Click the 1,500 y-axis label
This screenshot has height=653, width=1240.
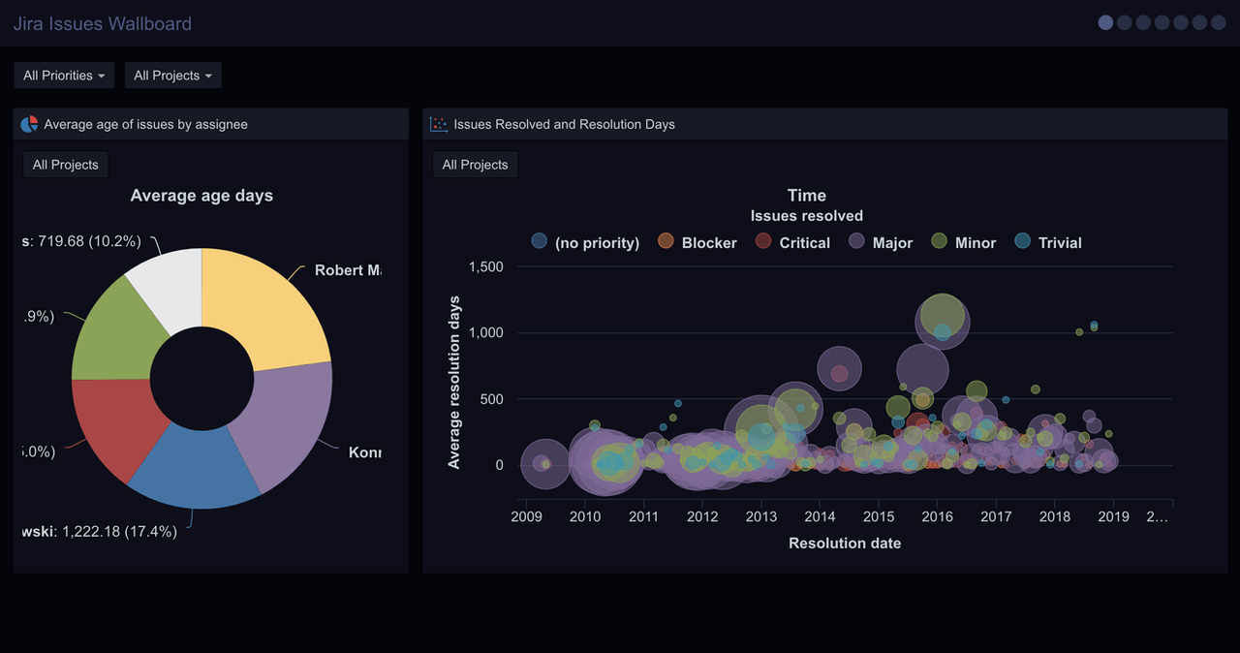(x=485, y=266)
